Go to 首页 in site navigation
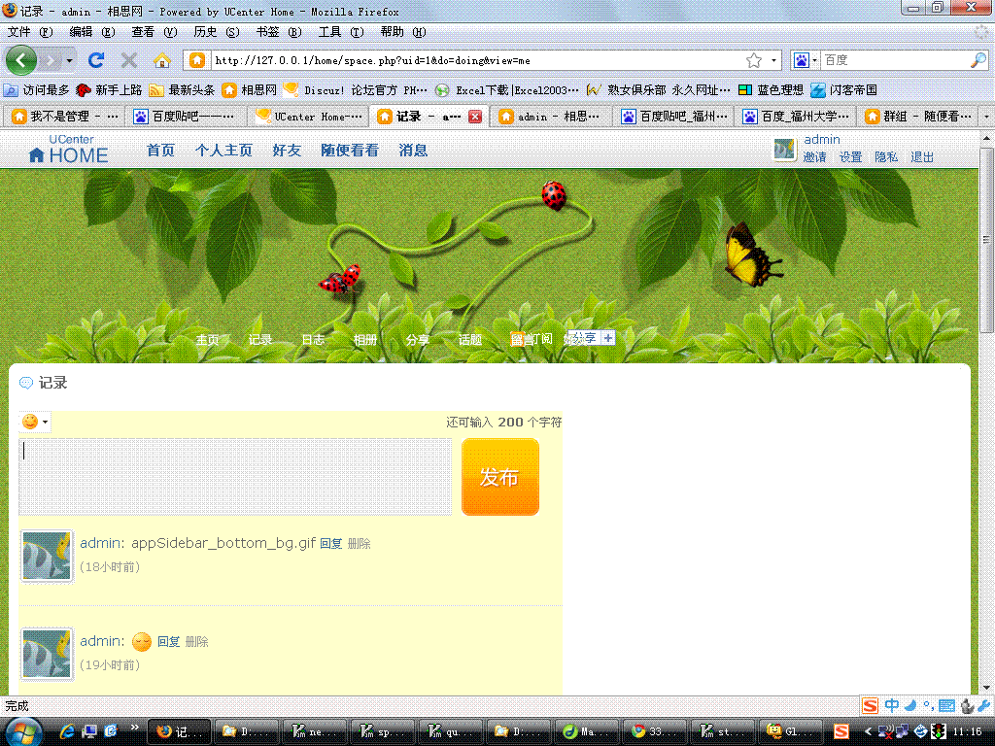This screenshot has height=746, width=995. pos(160,151)
